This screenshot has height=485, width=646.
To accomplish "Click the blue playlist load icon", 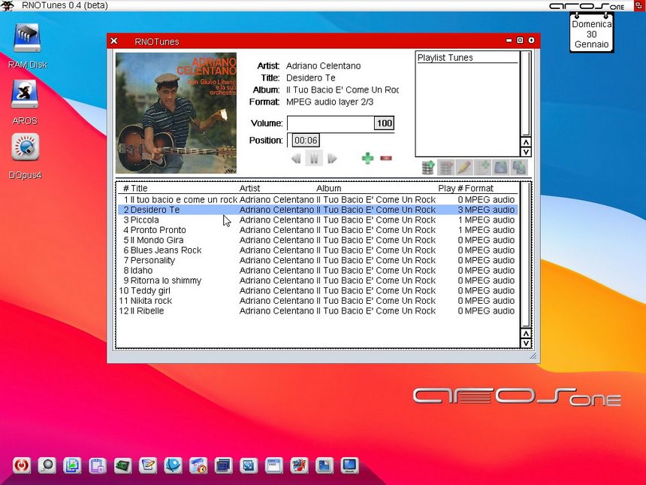I will (x=500, y=168).
